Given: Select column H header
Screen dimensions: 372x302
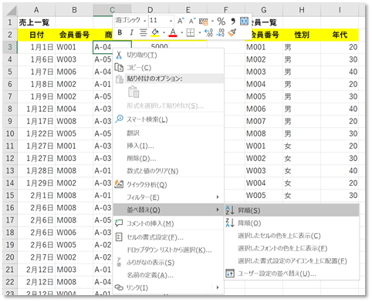Looking at the screenshot, I should [302, 10].
